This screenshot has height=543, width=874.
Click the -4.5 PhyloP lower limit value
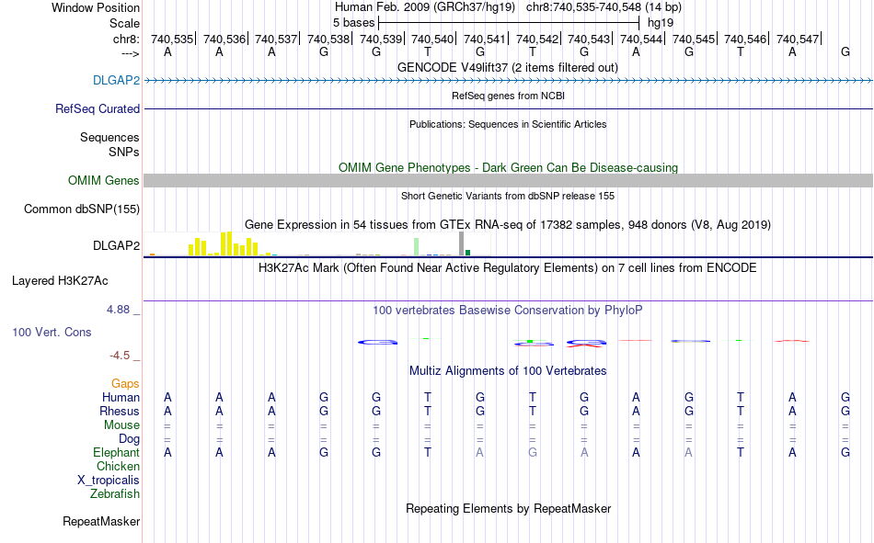[x=120, y=356]
